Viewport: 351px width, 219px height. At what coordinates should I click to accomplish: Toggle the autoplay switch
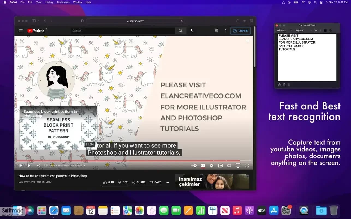pyautogui.click(x=194, y=165)
